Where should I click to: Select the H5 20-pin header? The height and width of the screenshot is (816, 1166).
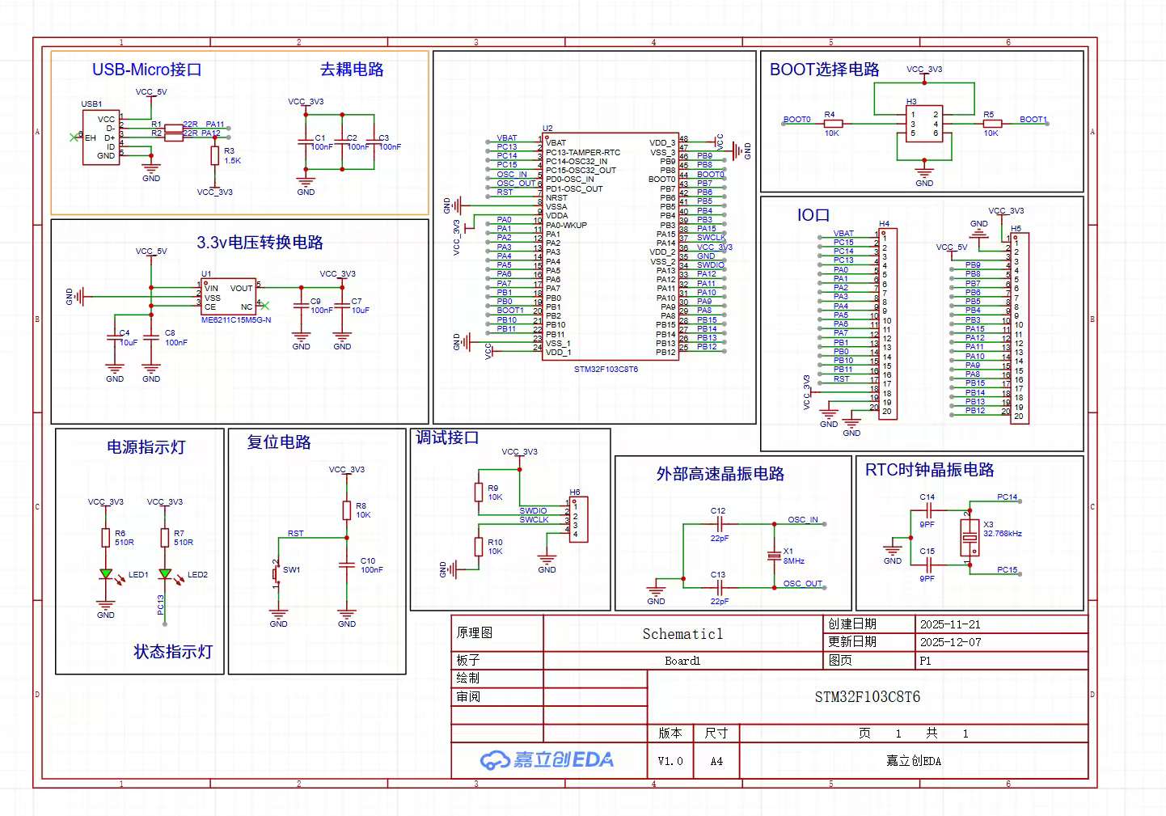point(1020,328)
